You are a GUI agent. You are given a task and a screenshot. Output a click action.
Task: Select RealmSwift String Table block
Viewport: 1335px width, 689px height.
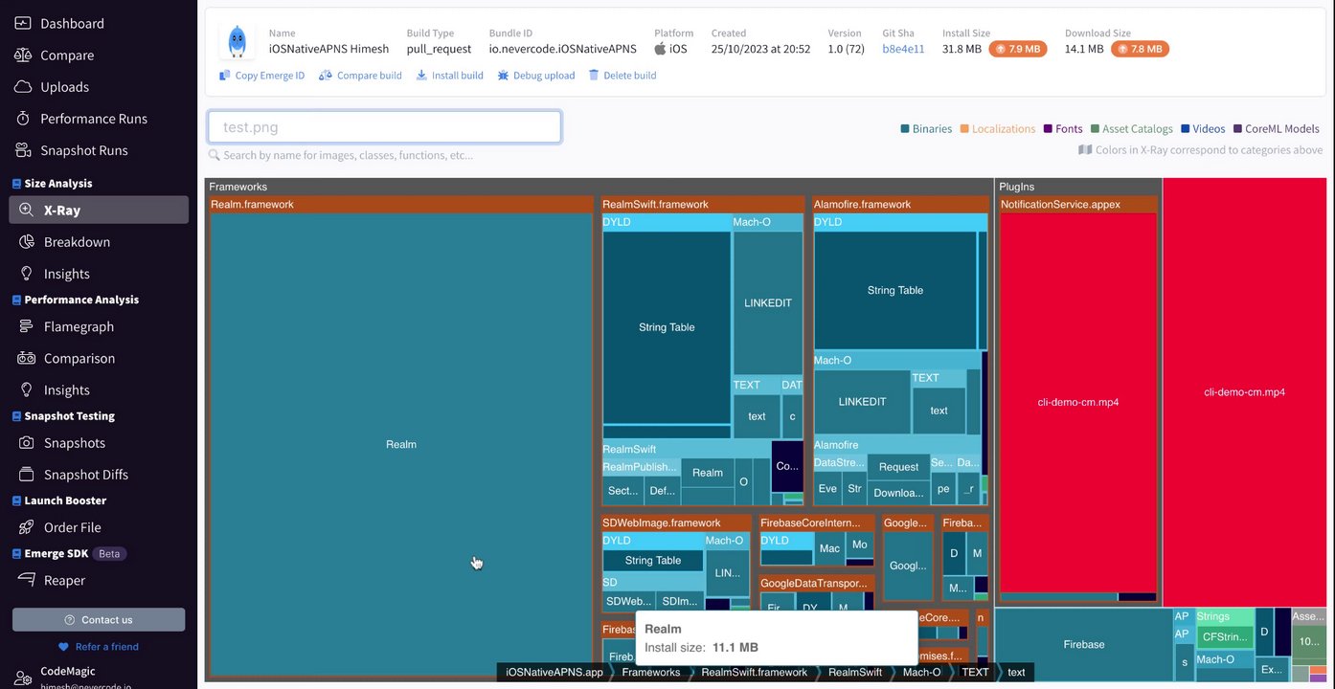pyautogui.click(x=667, y=327)
